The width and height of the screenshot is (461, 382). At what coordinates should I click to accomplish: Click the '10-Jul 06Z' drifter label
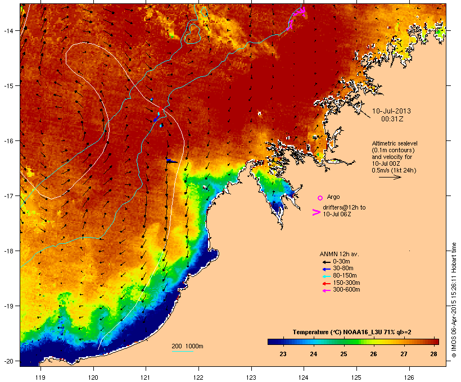click(x=337, y=214)
